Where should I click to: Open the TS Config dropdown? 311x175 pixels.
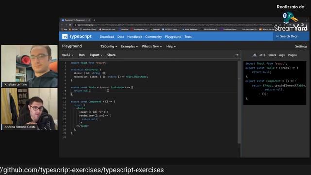pyautogui.click(x=108, y=46)
